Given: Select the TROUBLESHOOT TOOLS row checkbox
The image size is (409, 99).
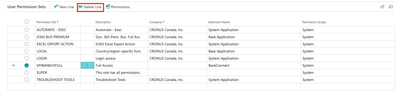Looking at the screenshot, I should pos(27,80).
